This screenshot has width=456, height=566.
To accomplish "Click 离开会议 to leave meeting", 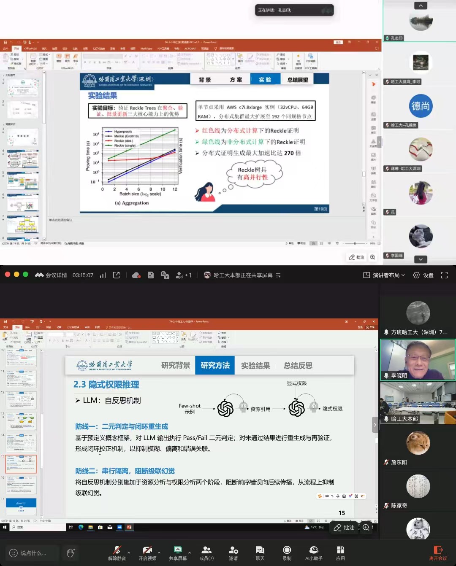I will coord(438,553).
